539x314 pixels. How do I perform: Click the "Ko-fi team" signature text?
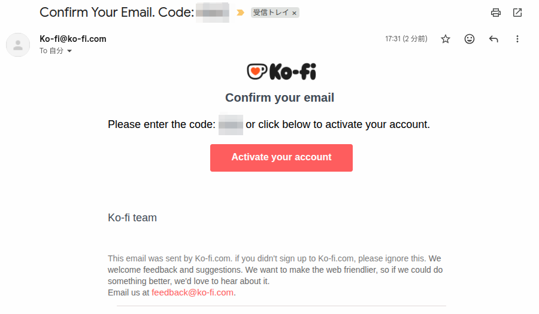[132, 218]
